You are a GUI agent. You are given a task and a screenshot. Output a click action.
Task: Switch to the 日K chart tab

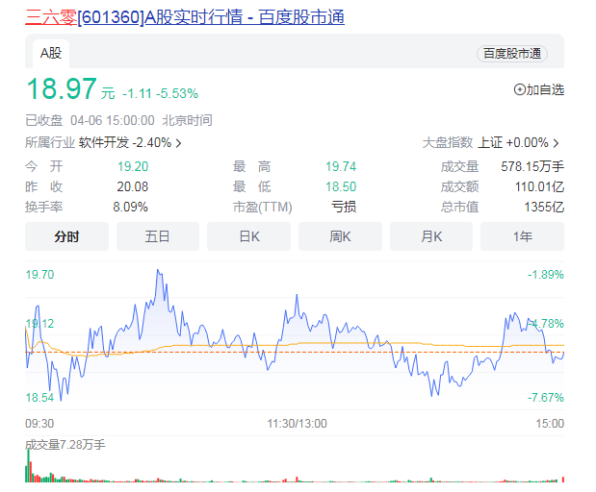point(248,236)
